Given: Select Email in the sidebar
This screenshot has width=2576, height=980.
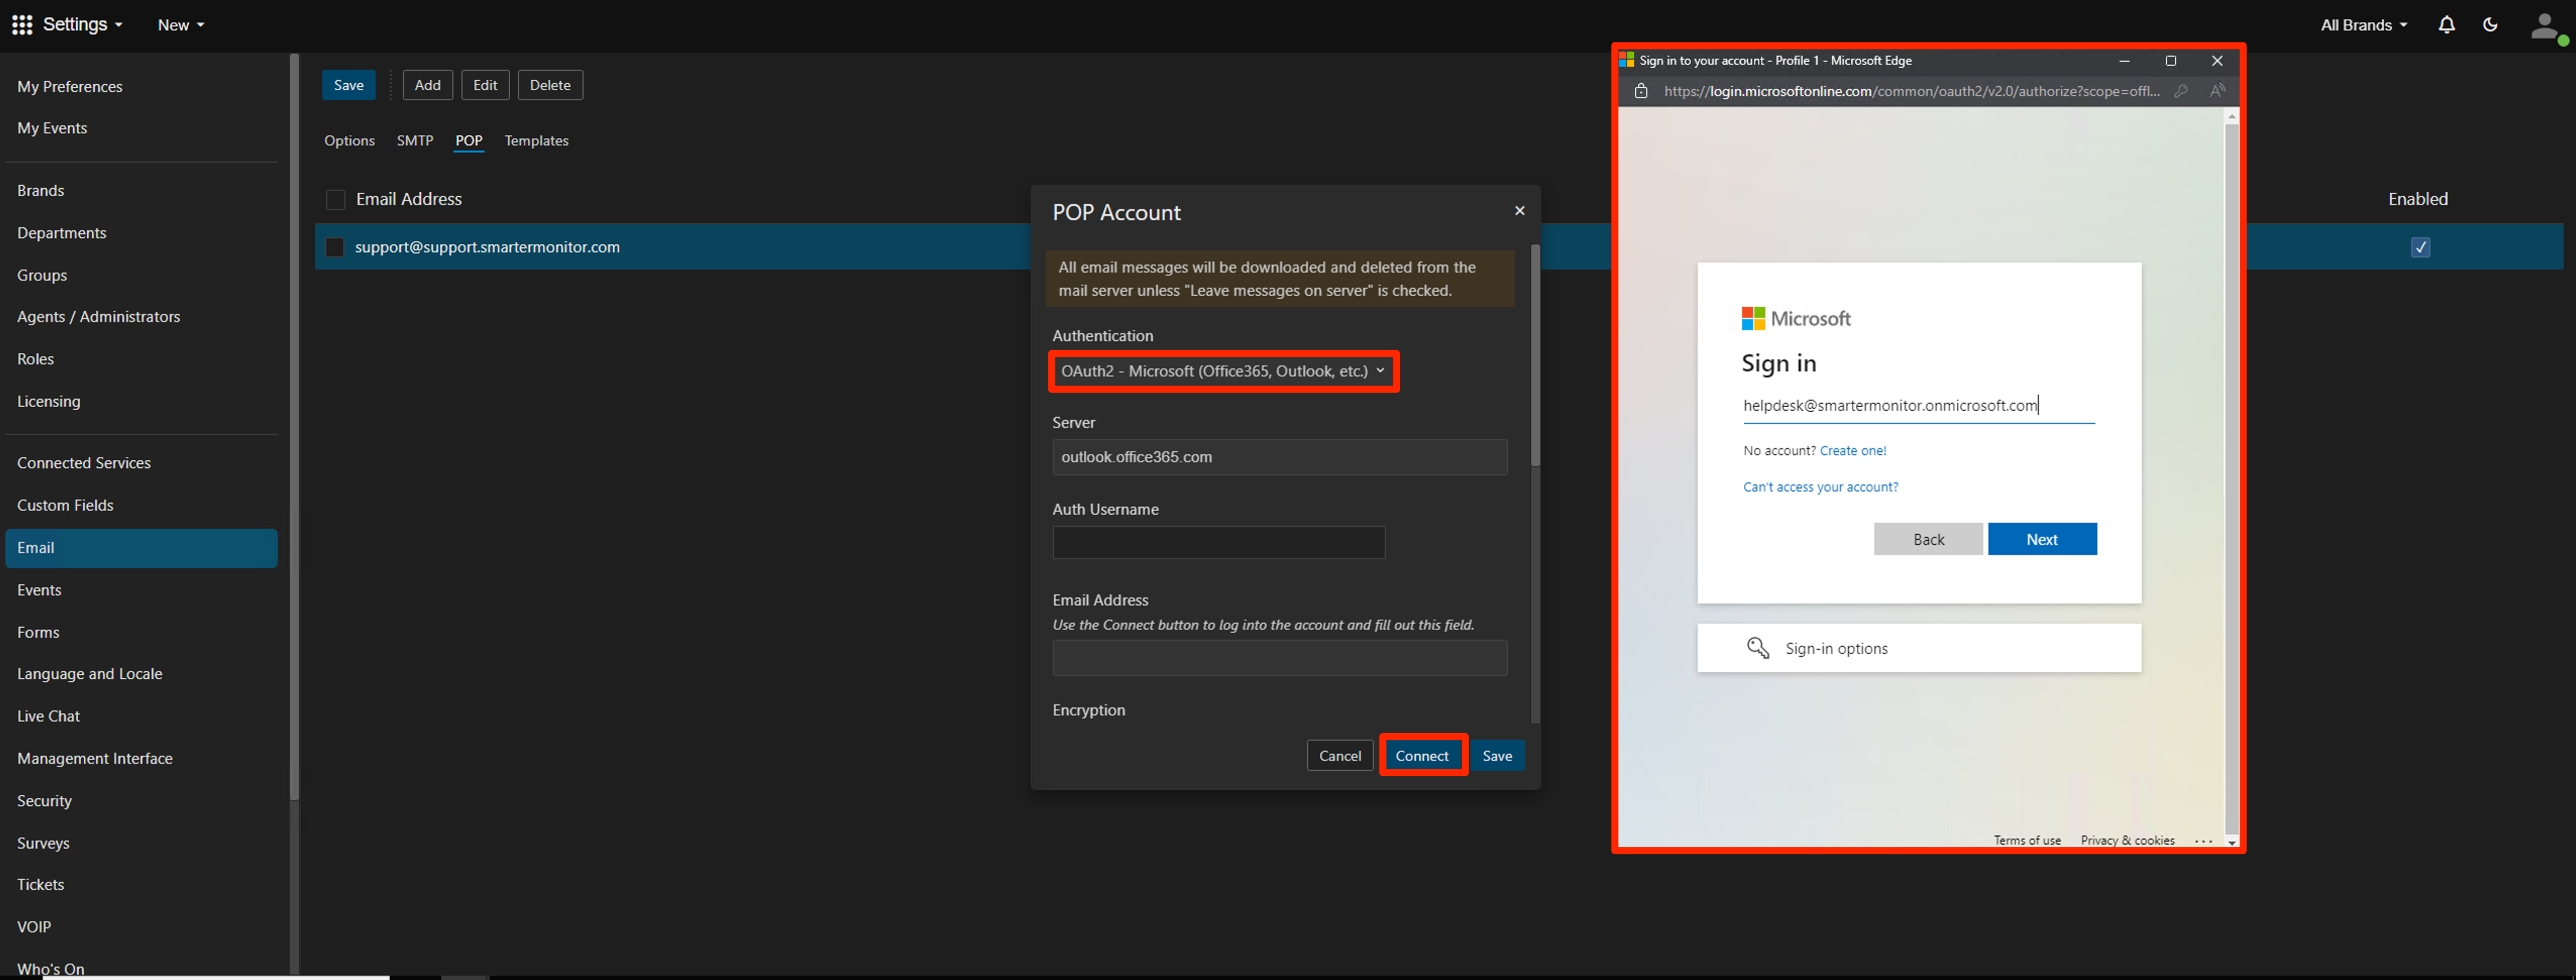Looking at the screenshot, I should tap(141, 548).
